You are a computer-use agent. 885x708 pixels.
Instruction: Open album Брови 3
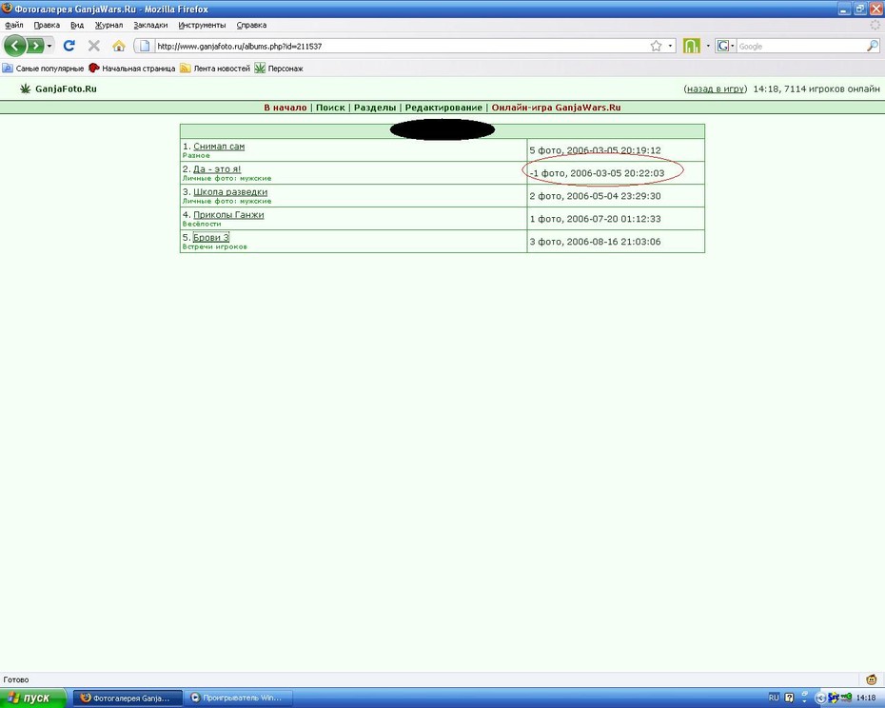[211, 238]
